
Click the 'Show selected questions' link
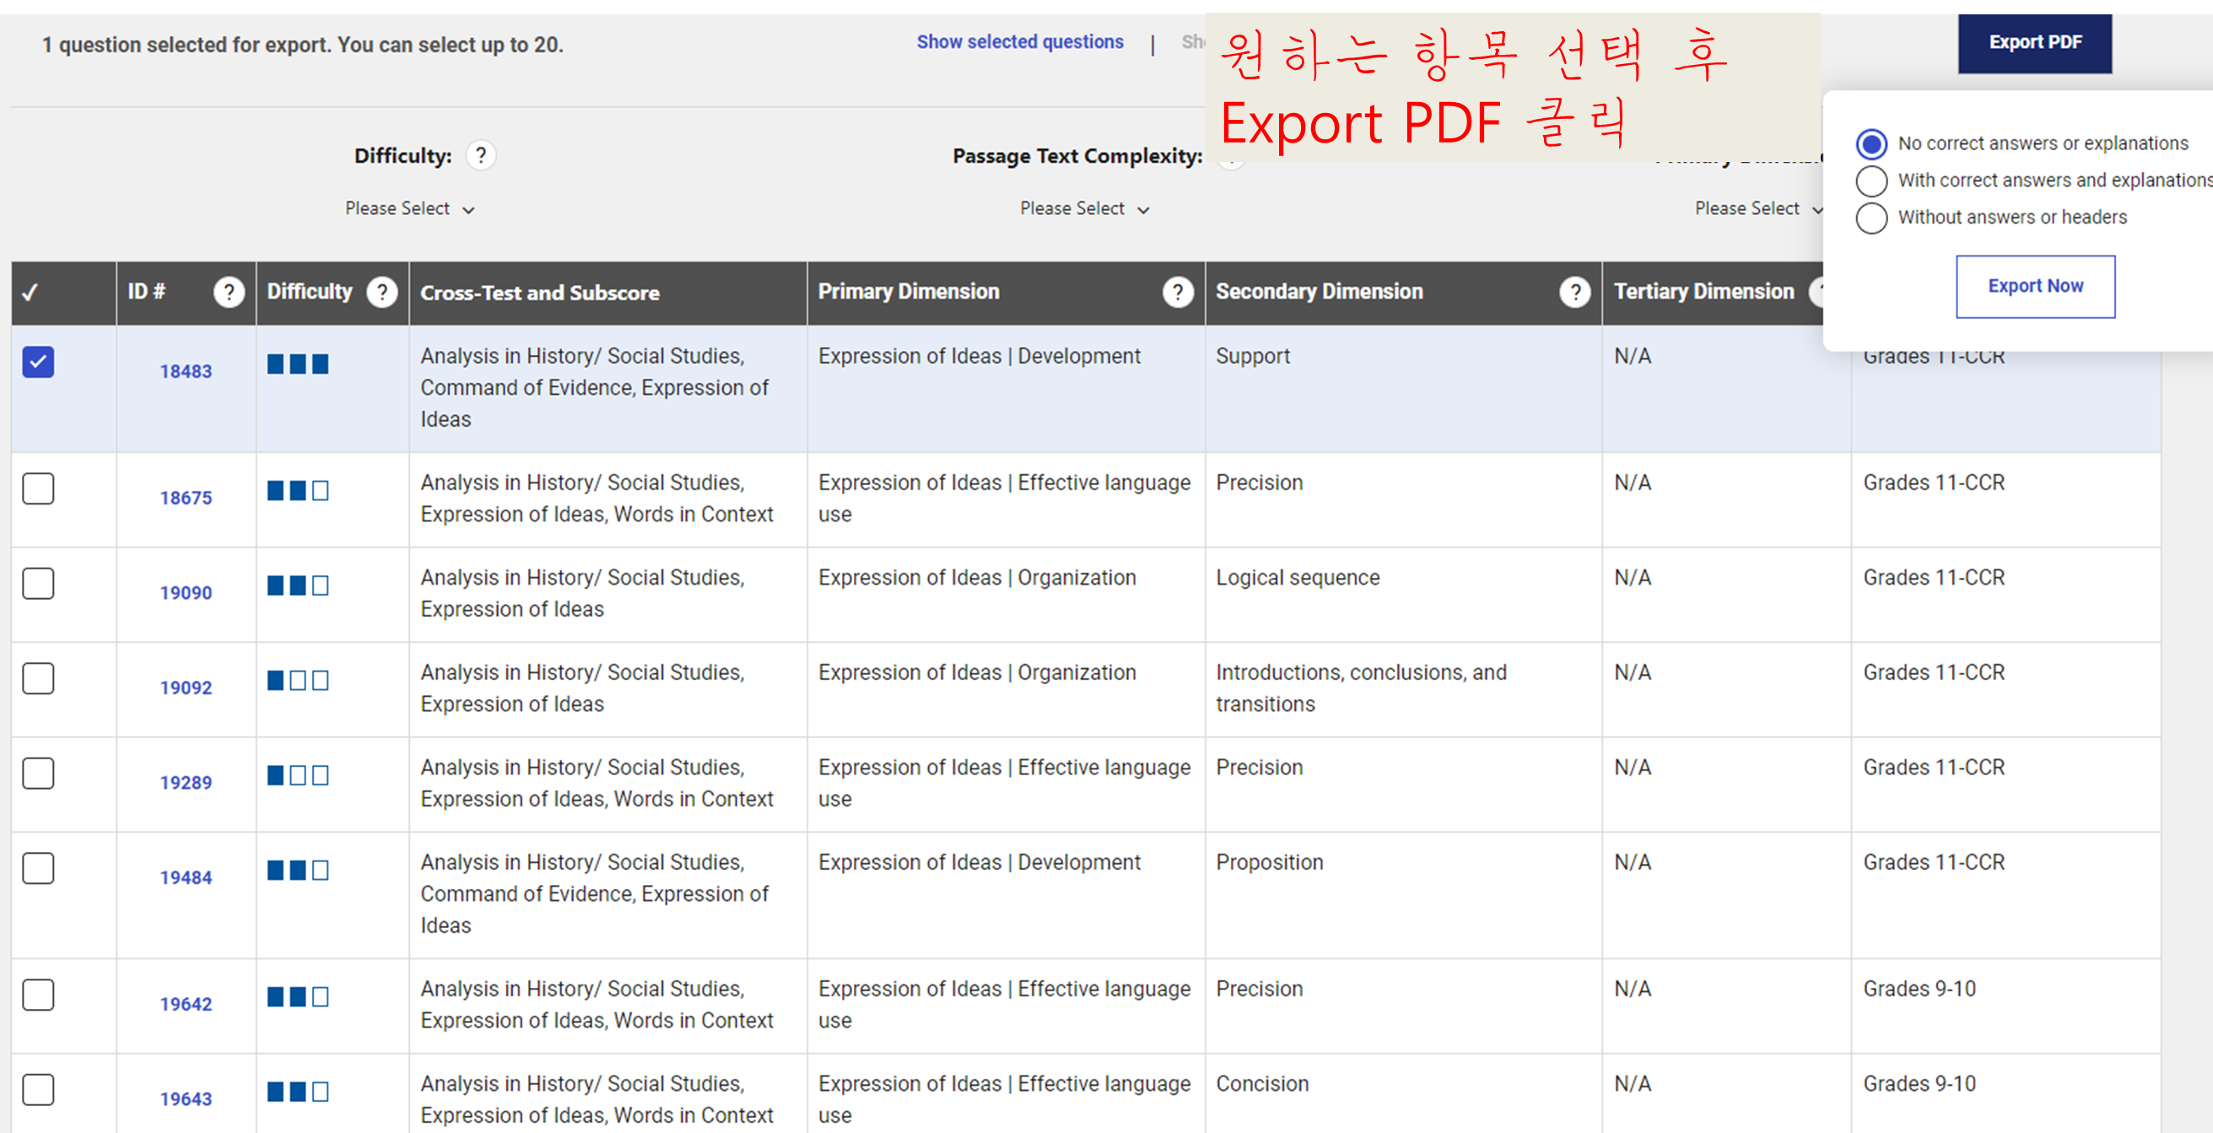tap(1019, 42)
